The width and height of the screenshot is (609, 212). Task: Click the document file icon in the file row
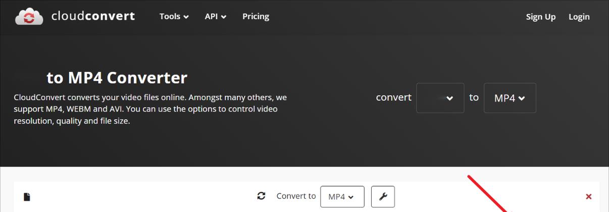pyautogui.click(x=27, y=196)
